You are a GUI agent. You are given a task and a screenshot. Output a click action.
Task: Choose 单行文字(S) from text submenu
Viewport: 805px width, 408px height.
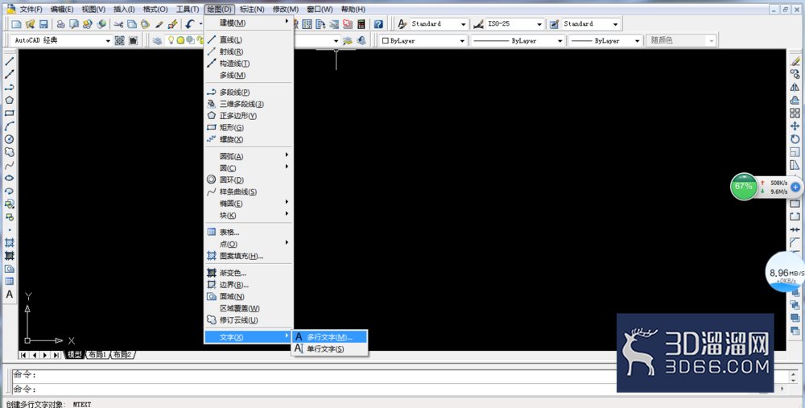[x=330, y=349]
